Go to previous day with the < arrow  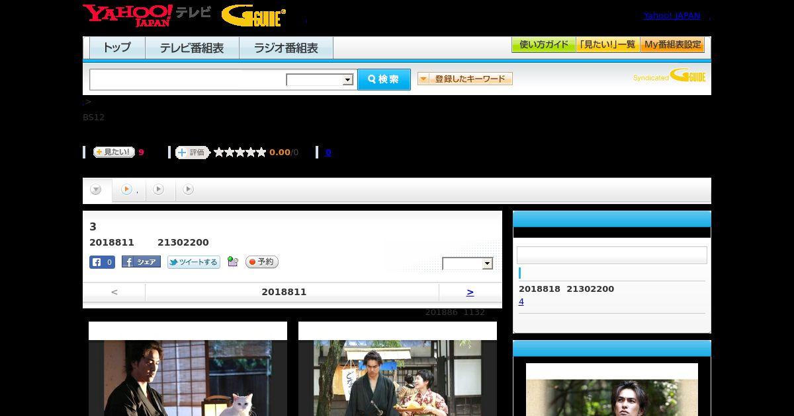point(114,292)
